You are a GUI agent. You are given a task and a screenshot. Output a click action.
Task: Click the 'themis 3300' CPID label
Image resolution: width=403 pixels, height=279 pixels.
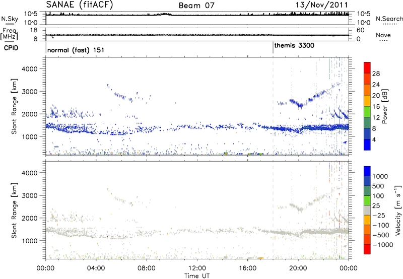(294, 45)
